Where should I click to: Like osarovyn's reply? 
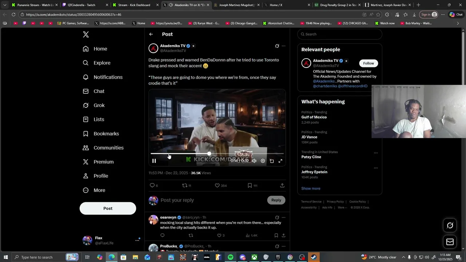(x=221, y=235)
